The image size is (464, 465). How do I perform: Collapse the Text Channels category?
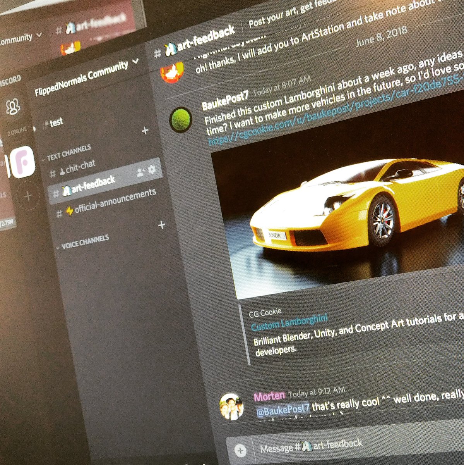pos(67,153)
